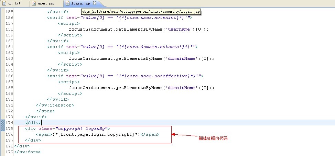Screen dimensions: 335x156
Task: Click the core.user.noteffective test on line 166
Action: (125, 76)
